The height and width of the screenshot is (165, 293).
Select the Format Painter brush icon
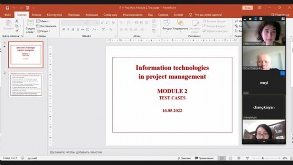[x=16, y=31]
